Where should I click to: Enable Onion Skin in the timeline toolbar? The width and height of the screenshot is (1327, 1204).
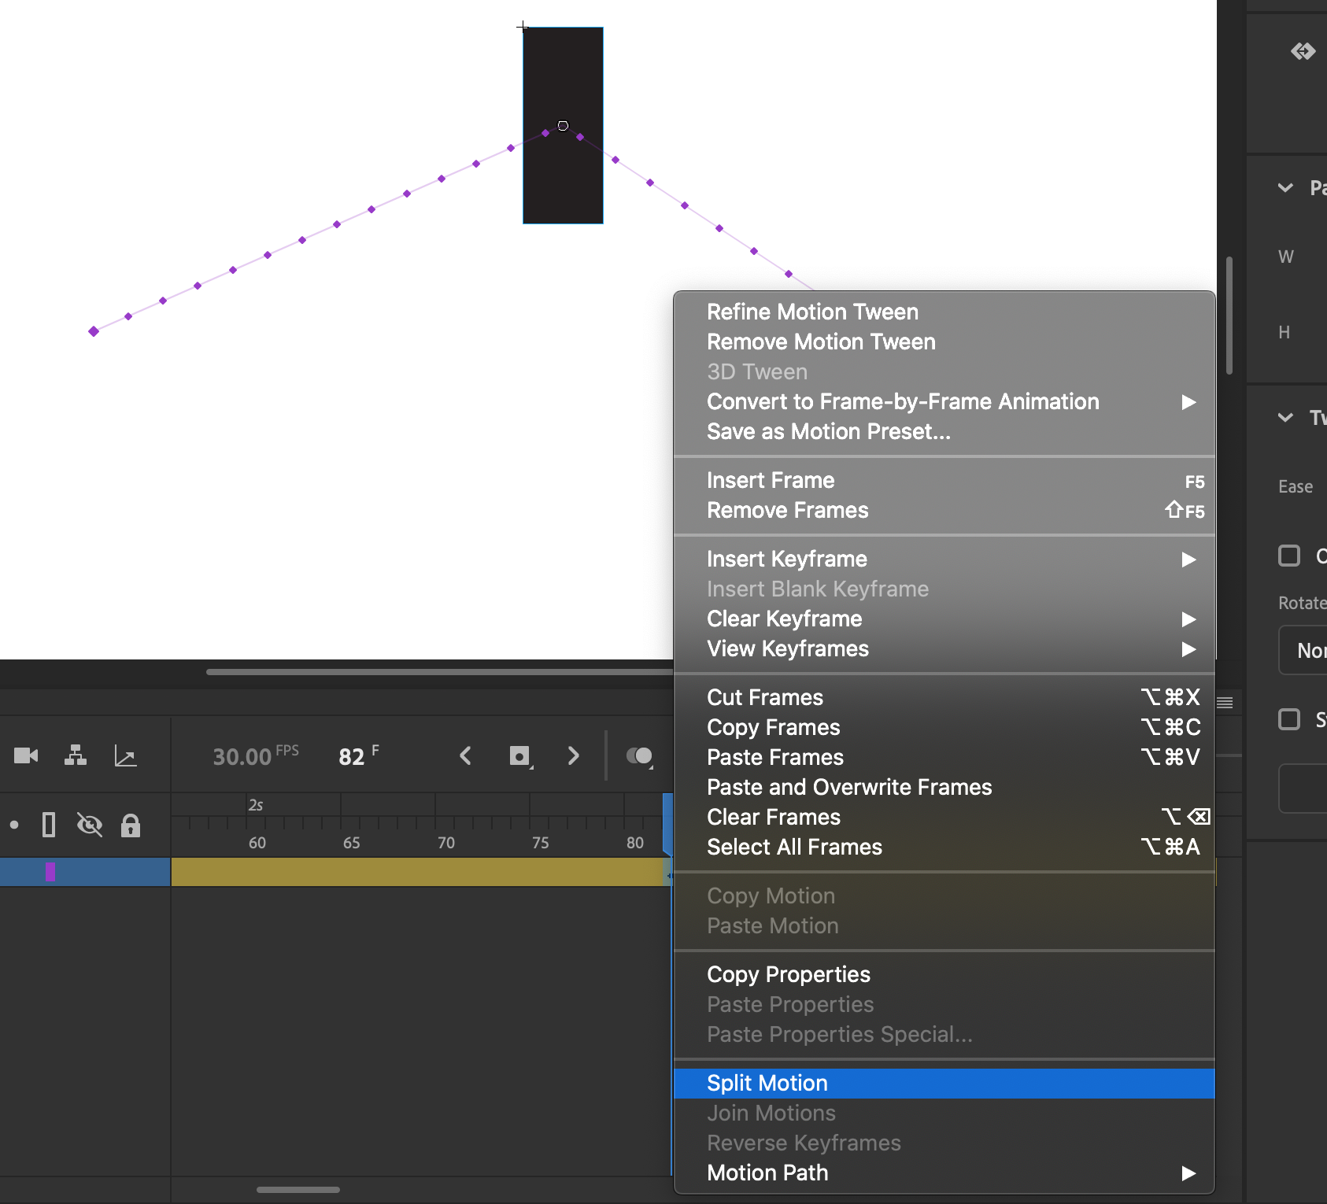click(x=640, y=755)
